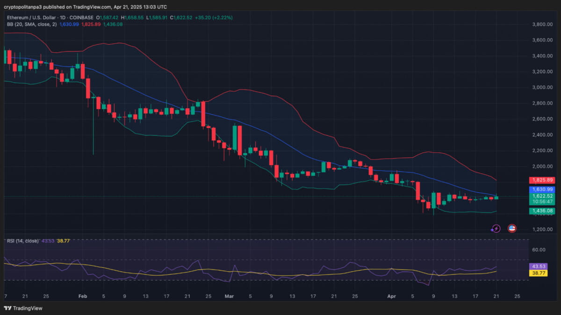
Task: Click 'Feb' on the time axis
Action: (83, 296)
